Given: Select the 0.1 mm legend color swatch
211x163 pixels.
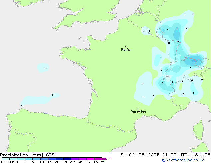Looking at the screenshot, I should (6, 159).
